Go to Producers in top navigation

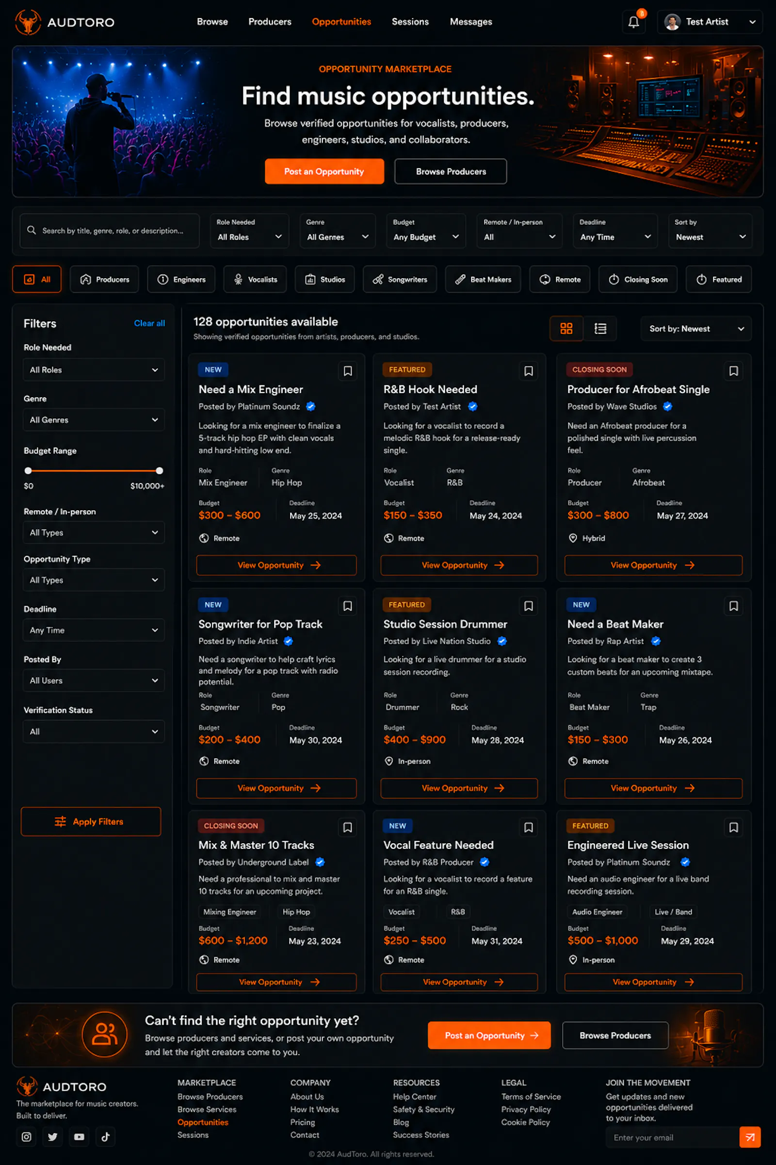[x=270, y=22]
